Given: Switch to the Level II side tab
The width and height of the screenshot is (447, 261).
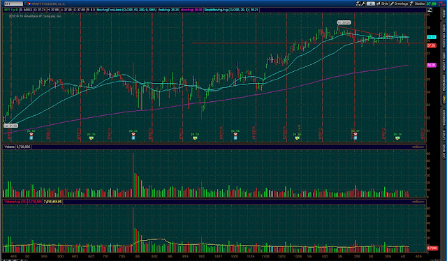Looking at the screenshot, I should [444, 135].
